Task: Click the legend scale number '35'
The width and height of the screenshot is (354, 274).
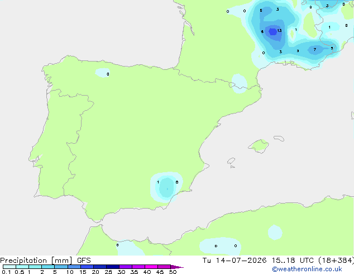Action: [134, 272]
